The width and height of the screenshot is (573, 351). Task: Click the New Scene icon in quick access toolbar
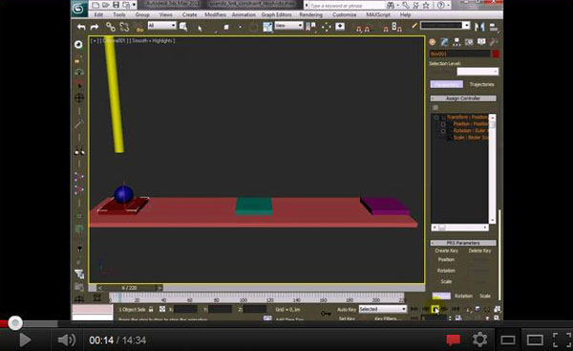point(95,5)
